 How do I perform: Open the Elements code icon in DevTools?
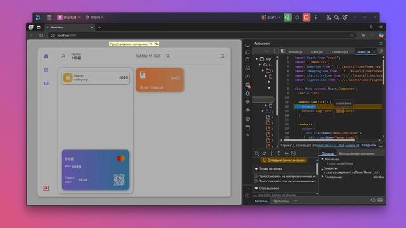pos(247,77)
